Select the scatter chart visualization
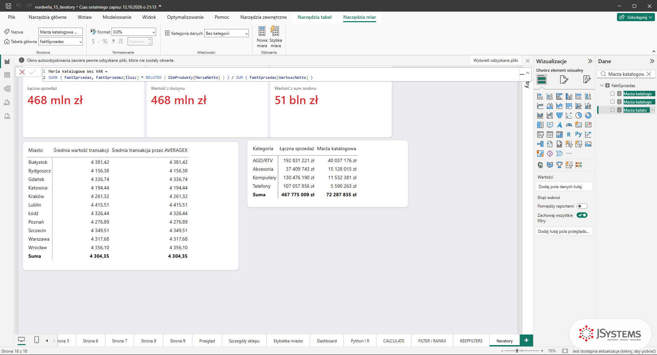The height and width of the screenshot is (355, 657). 569,115
